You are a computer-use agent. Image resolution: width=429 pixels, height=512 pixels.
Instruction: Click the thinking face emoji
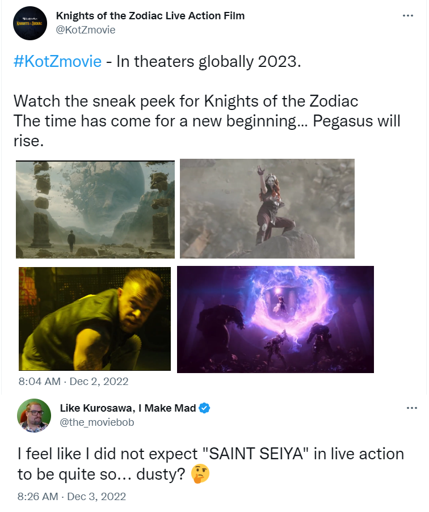[x=200, y=474]
